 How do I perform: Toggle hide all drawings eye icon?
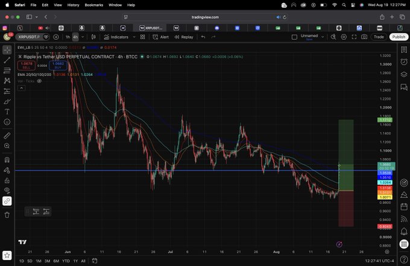[x=7, y=191]
